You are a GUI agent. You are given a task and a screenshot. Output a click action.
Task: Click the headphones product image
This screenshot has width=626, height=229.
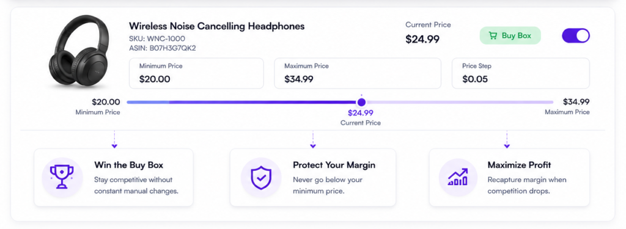(x=78, y=51)
